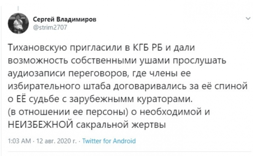Click the phrase сакральной жертвы
This screenshot has width=253, height=156.
click(121, 125)
